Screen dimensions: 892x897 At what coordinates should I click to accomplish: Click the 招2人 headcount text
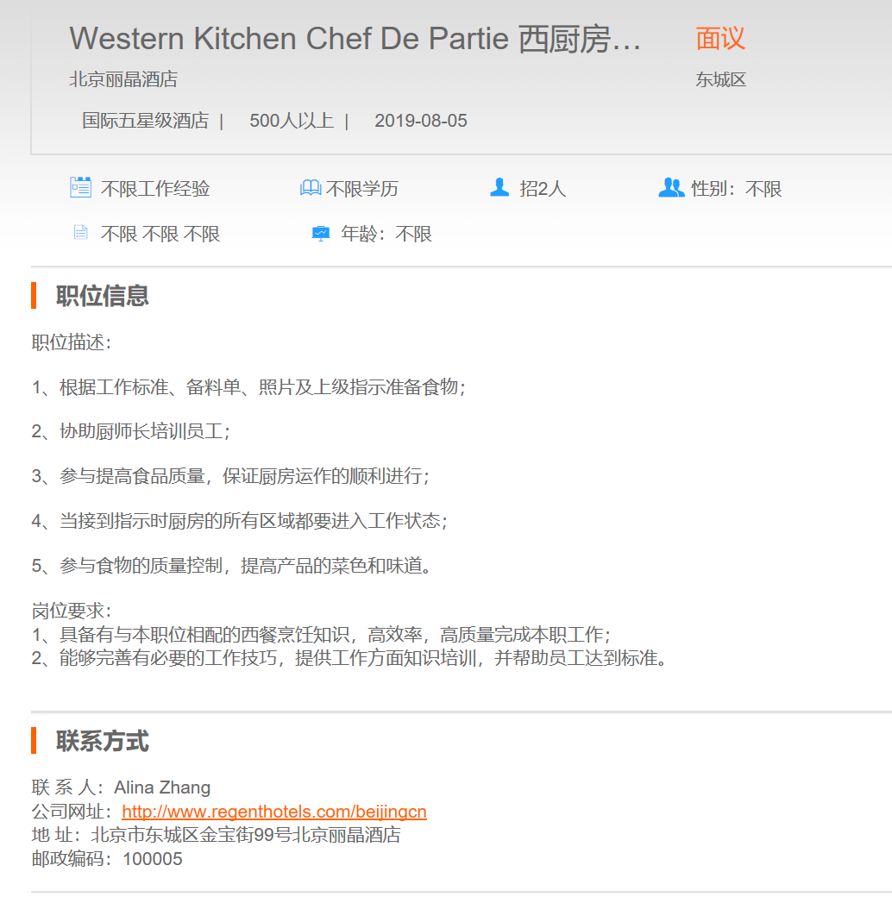point(543,189)
